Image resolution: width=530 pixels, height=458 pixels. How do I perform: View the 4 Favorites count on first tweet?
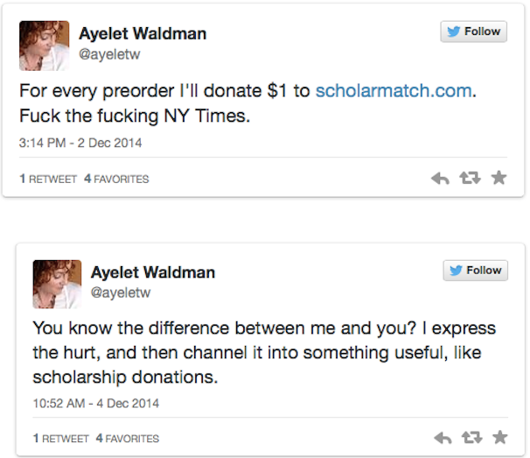tap(115, 180)
